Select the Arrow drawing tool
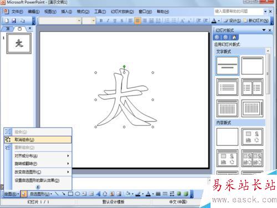The width and height of the screenshot is (277, 208). click(64, 194)
